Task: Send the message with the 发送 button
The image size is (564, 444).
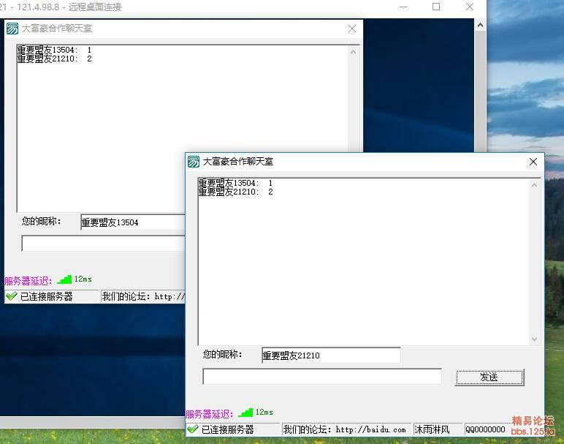Action: pos(489,377)
